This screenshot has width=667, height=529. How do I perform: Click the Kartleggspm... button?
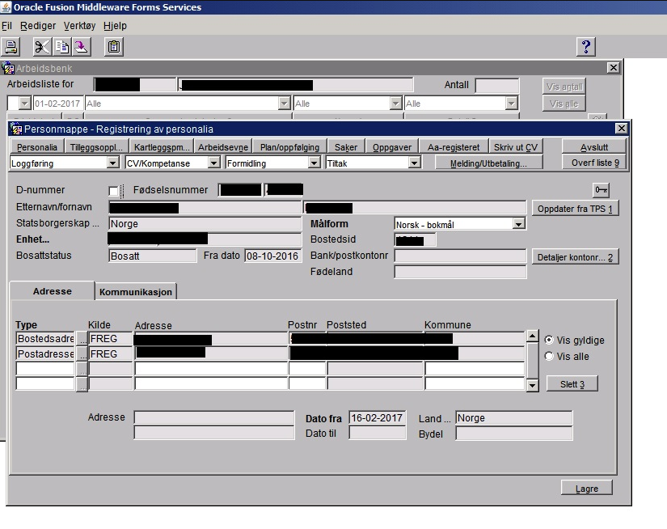click(161, 147)
